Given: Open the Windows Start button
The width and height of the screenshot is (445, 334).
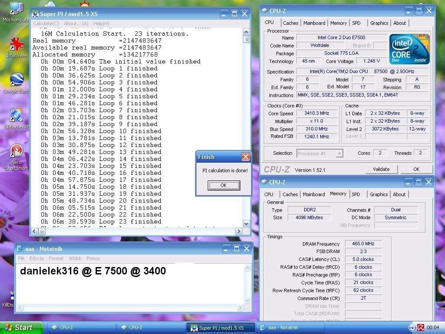Looking at the screenshot, I should 22,327.
